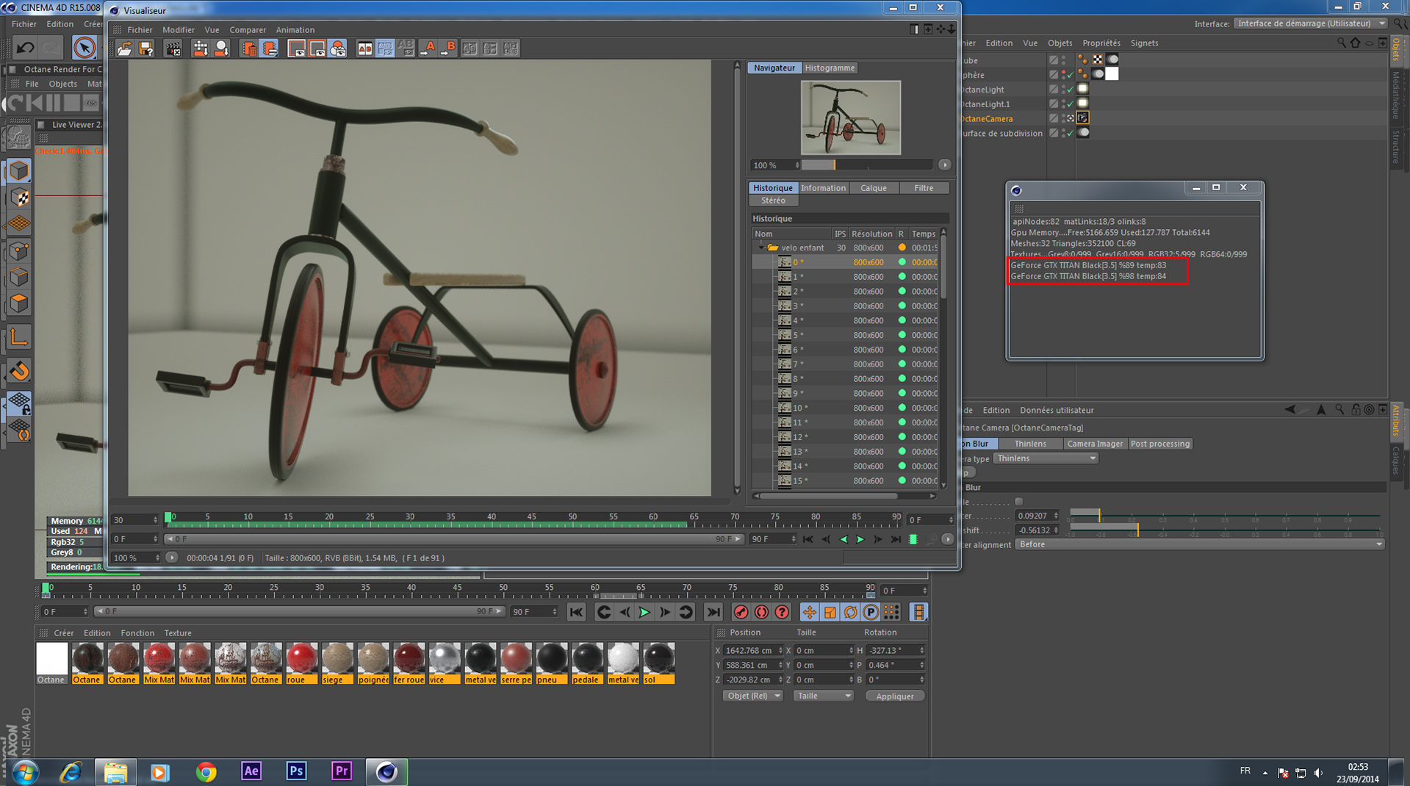Click the point-level dotted grid icon

point(891,612)
